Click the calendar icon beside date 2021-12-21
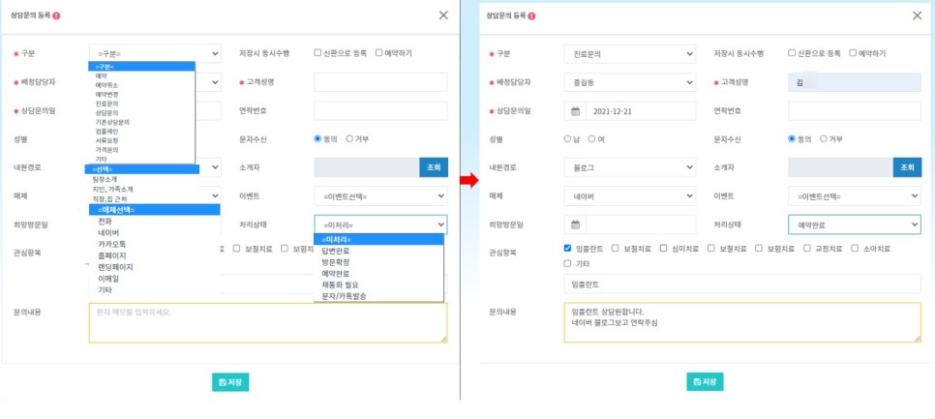This screenshot has width=935, height=419. [x=574, y=111]
